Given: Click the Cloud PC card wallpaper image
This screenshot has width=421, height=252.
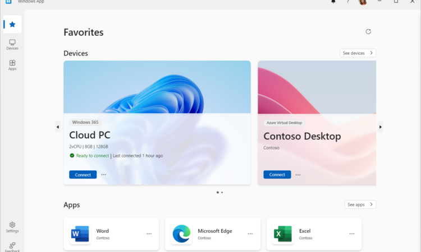Looking at the screenshot, I should [x=157, y=87].
